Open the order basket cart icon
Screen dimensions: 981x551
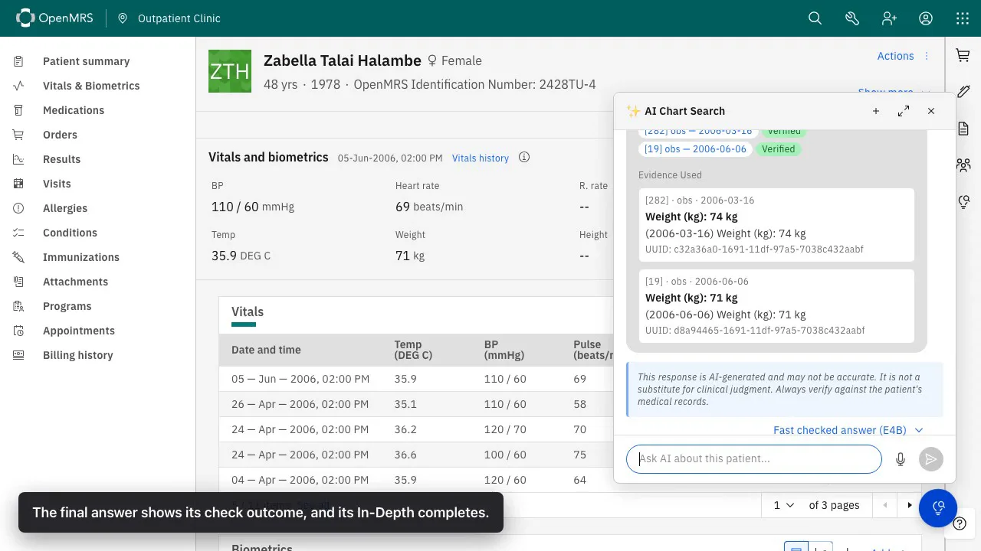[x=963, y=55]
